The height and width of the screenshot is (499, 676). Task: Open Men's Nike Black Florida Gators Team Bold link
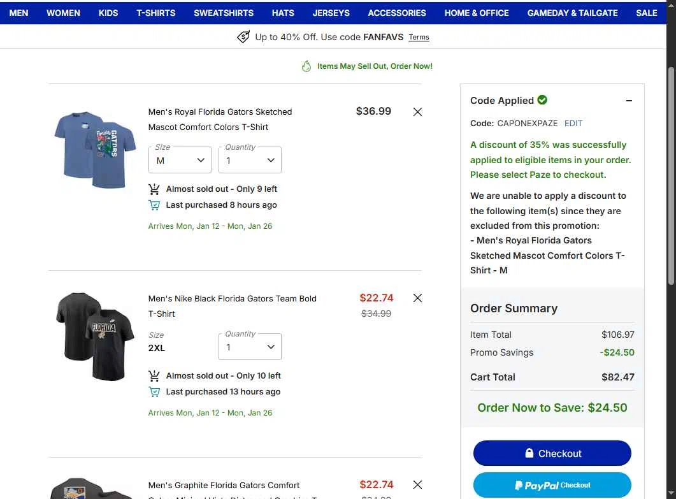(233, 306)
